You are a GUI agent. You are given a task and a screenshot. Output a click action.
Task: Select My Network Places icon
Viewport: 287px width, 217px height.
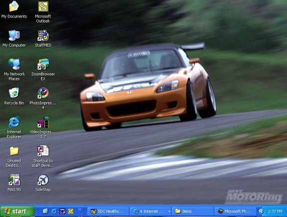pyautogui.click(x=14, y=70)
